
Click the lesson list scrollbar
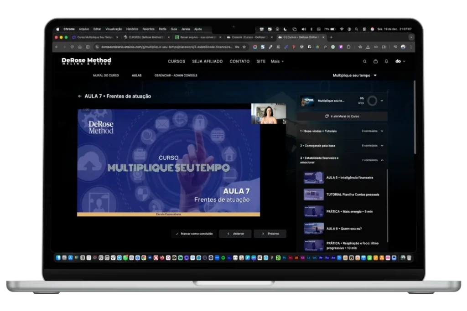click(388, 205)
